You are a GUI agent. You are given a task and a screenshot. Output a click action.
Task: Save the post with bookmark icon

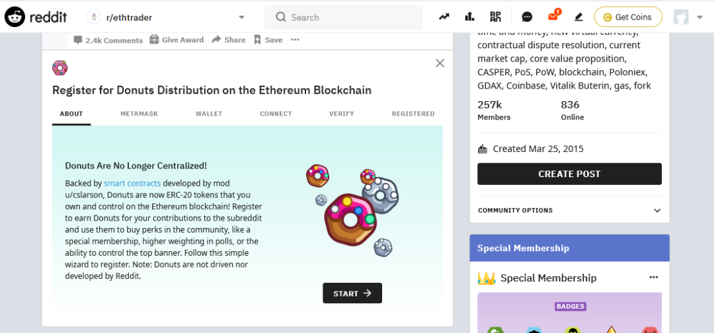pyautogui.click(x=257, y=40)
